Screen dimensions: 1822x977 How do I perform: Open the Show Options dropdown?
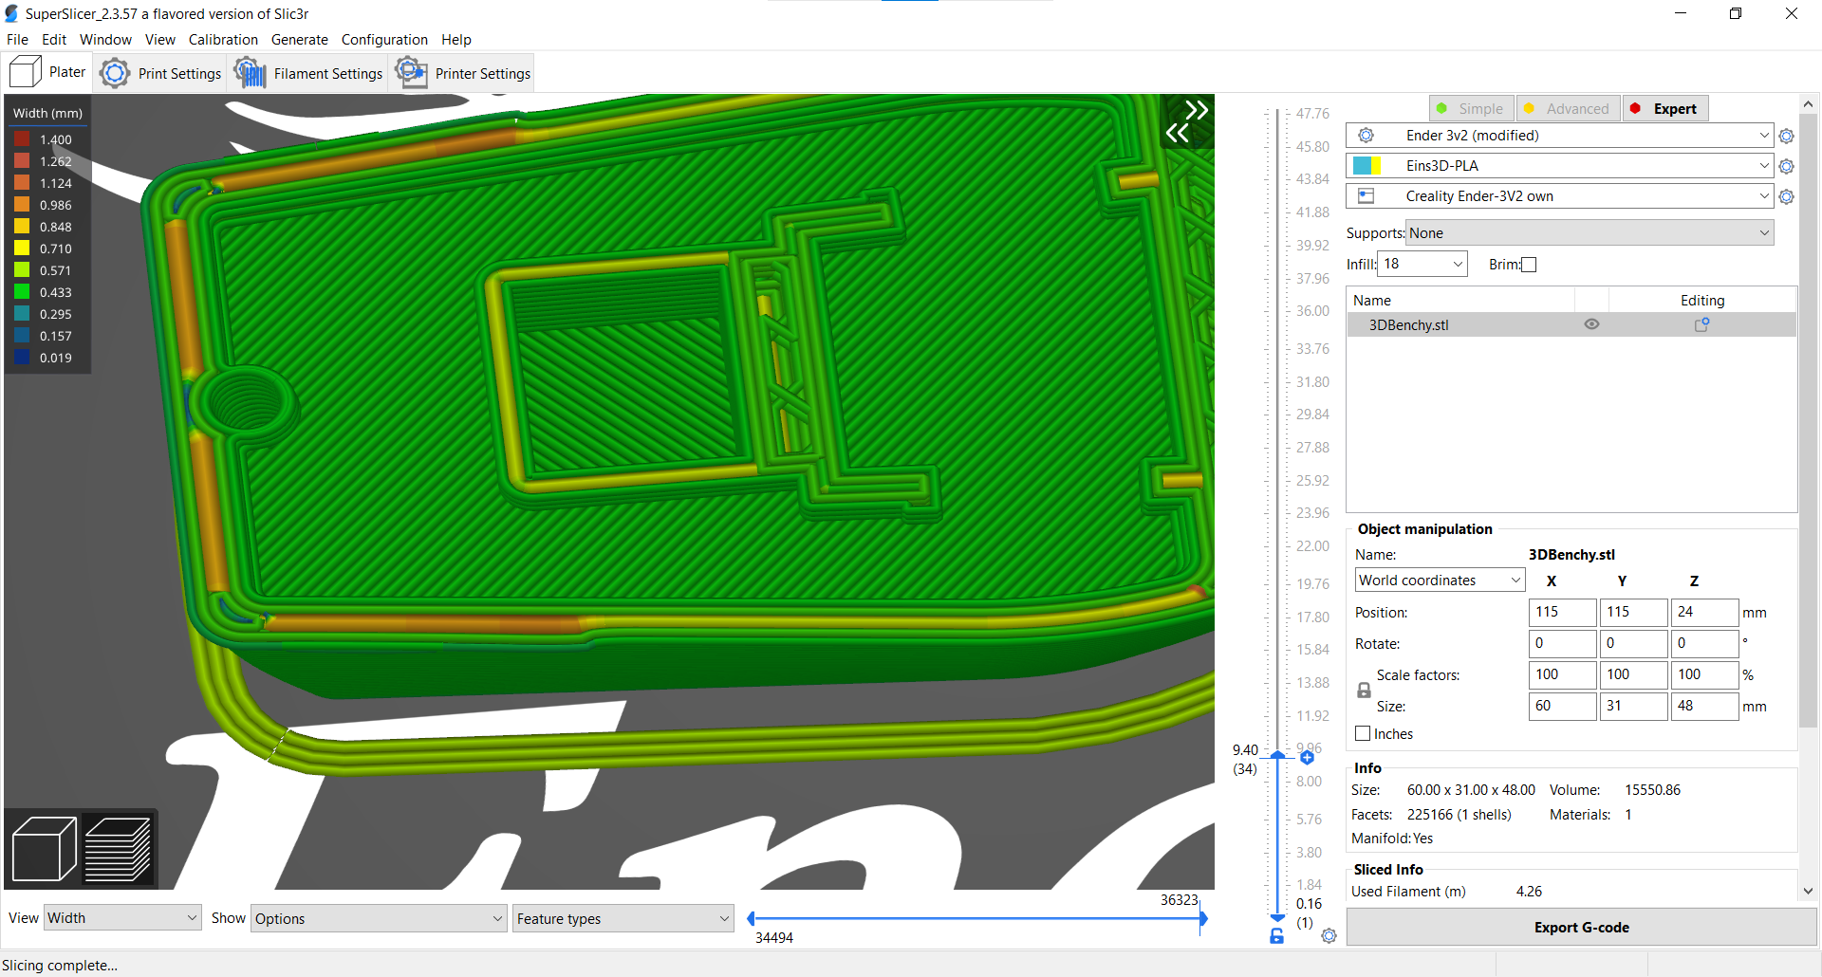(x=378, y=918)
